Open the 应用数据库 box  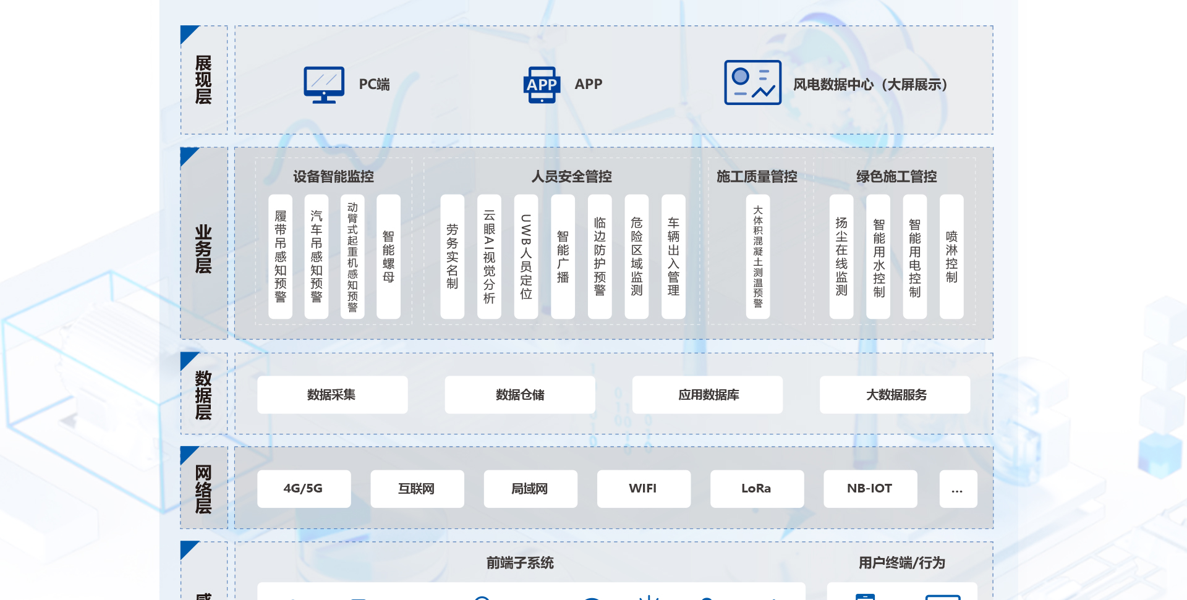tap(707, 395)
